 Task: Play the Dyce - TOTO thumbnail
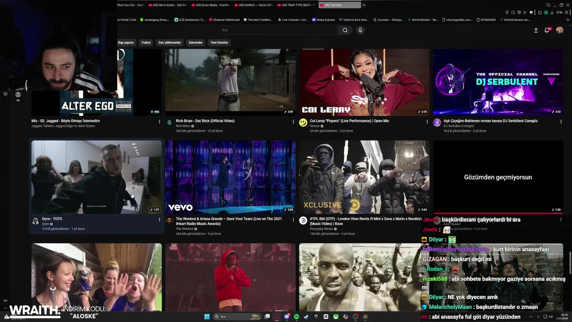pyautogui.click(x=97, y=177)
